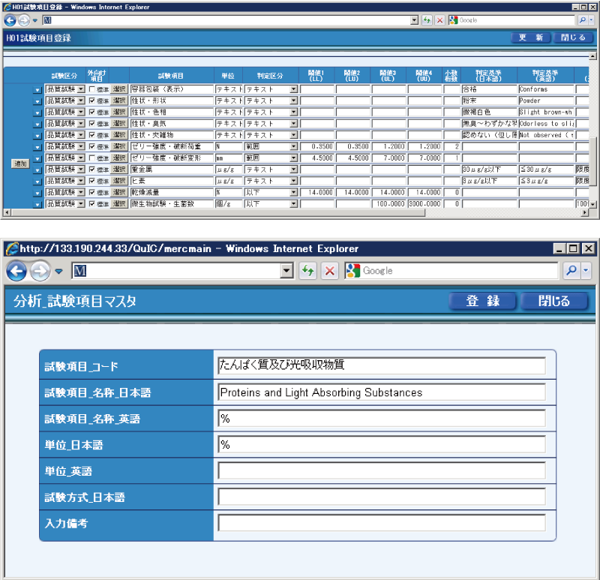The image size is (600, 580).
Task: Click the blue row arrow icon beside 容器包装（表示）
Action: click(37, 89)
